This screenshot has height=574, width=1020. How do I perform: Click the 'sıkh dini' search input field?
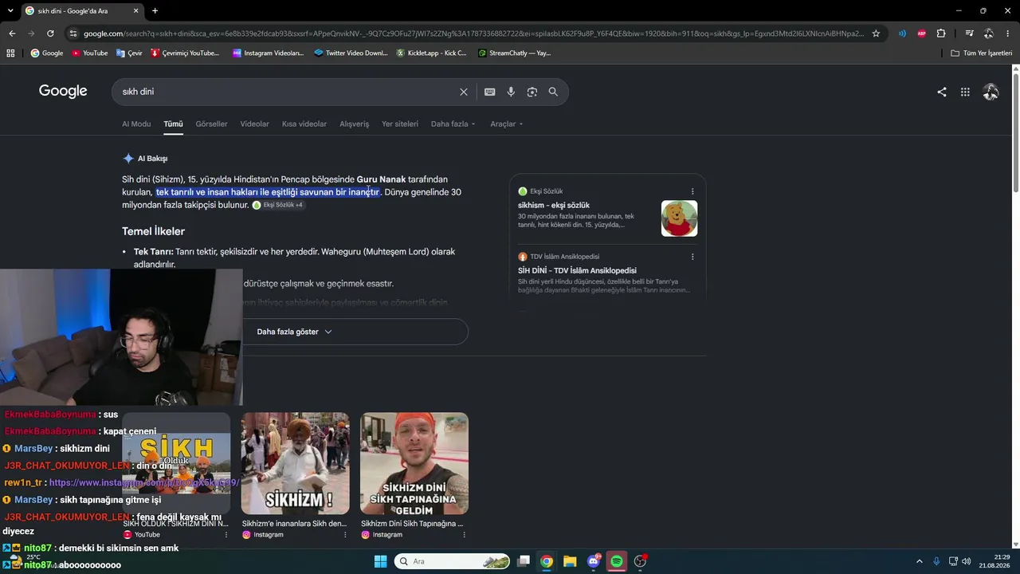tap(287, 92)
